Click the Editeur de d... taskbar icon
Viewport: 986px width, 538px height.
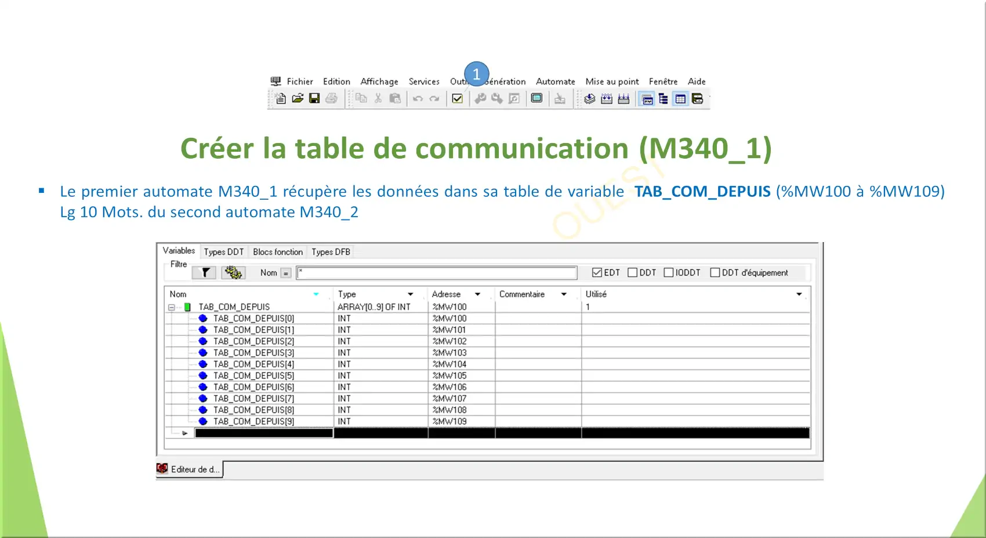pos(162,469)
